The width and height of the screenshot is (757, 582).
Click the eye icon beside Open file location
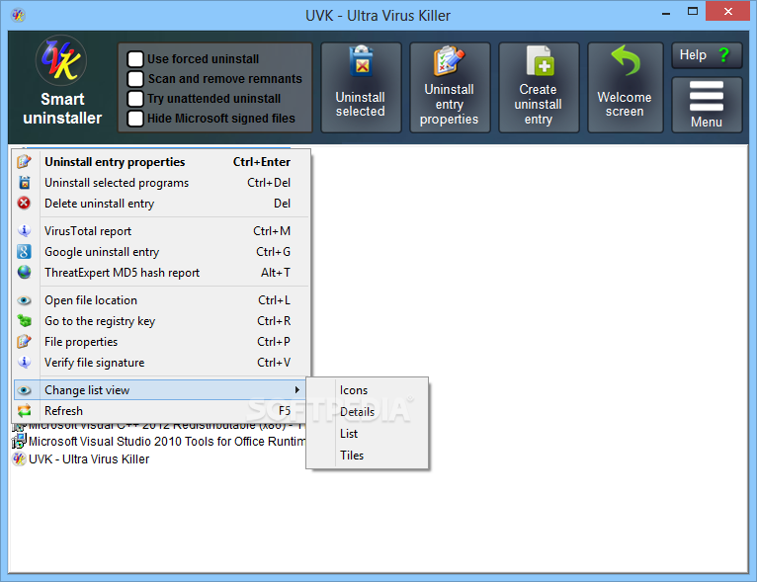coord(24,300)
